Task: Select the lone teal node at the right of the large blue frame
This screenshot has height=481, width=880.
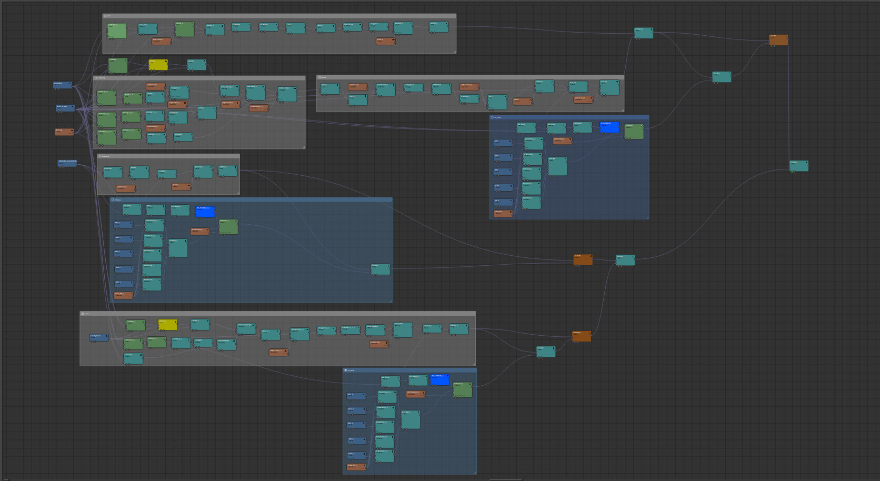Action: pos(380,269)
